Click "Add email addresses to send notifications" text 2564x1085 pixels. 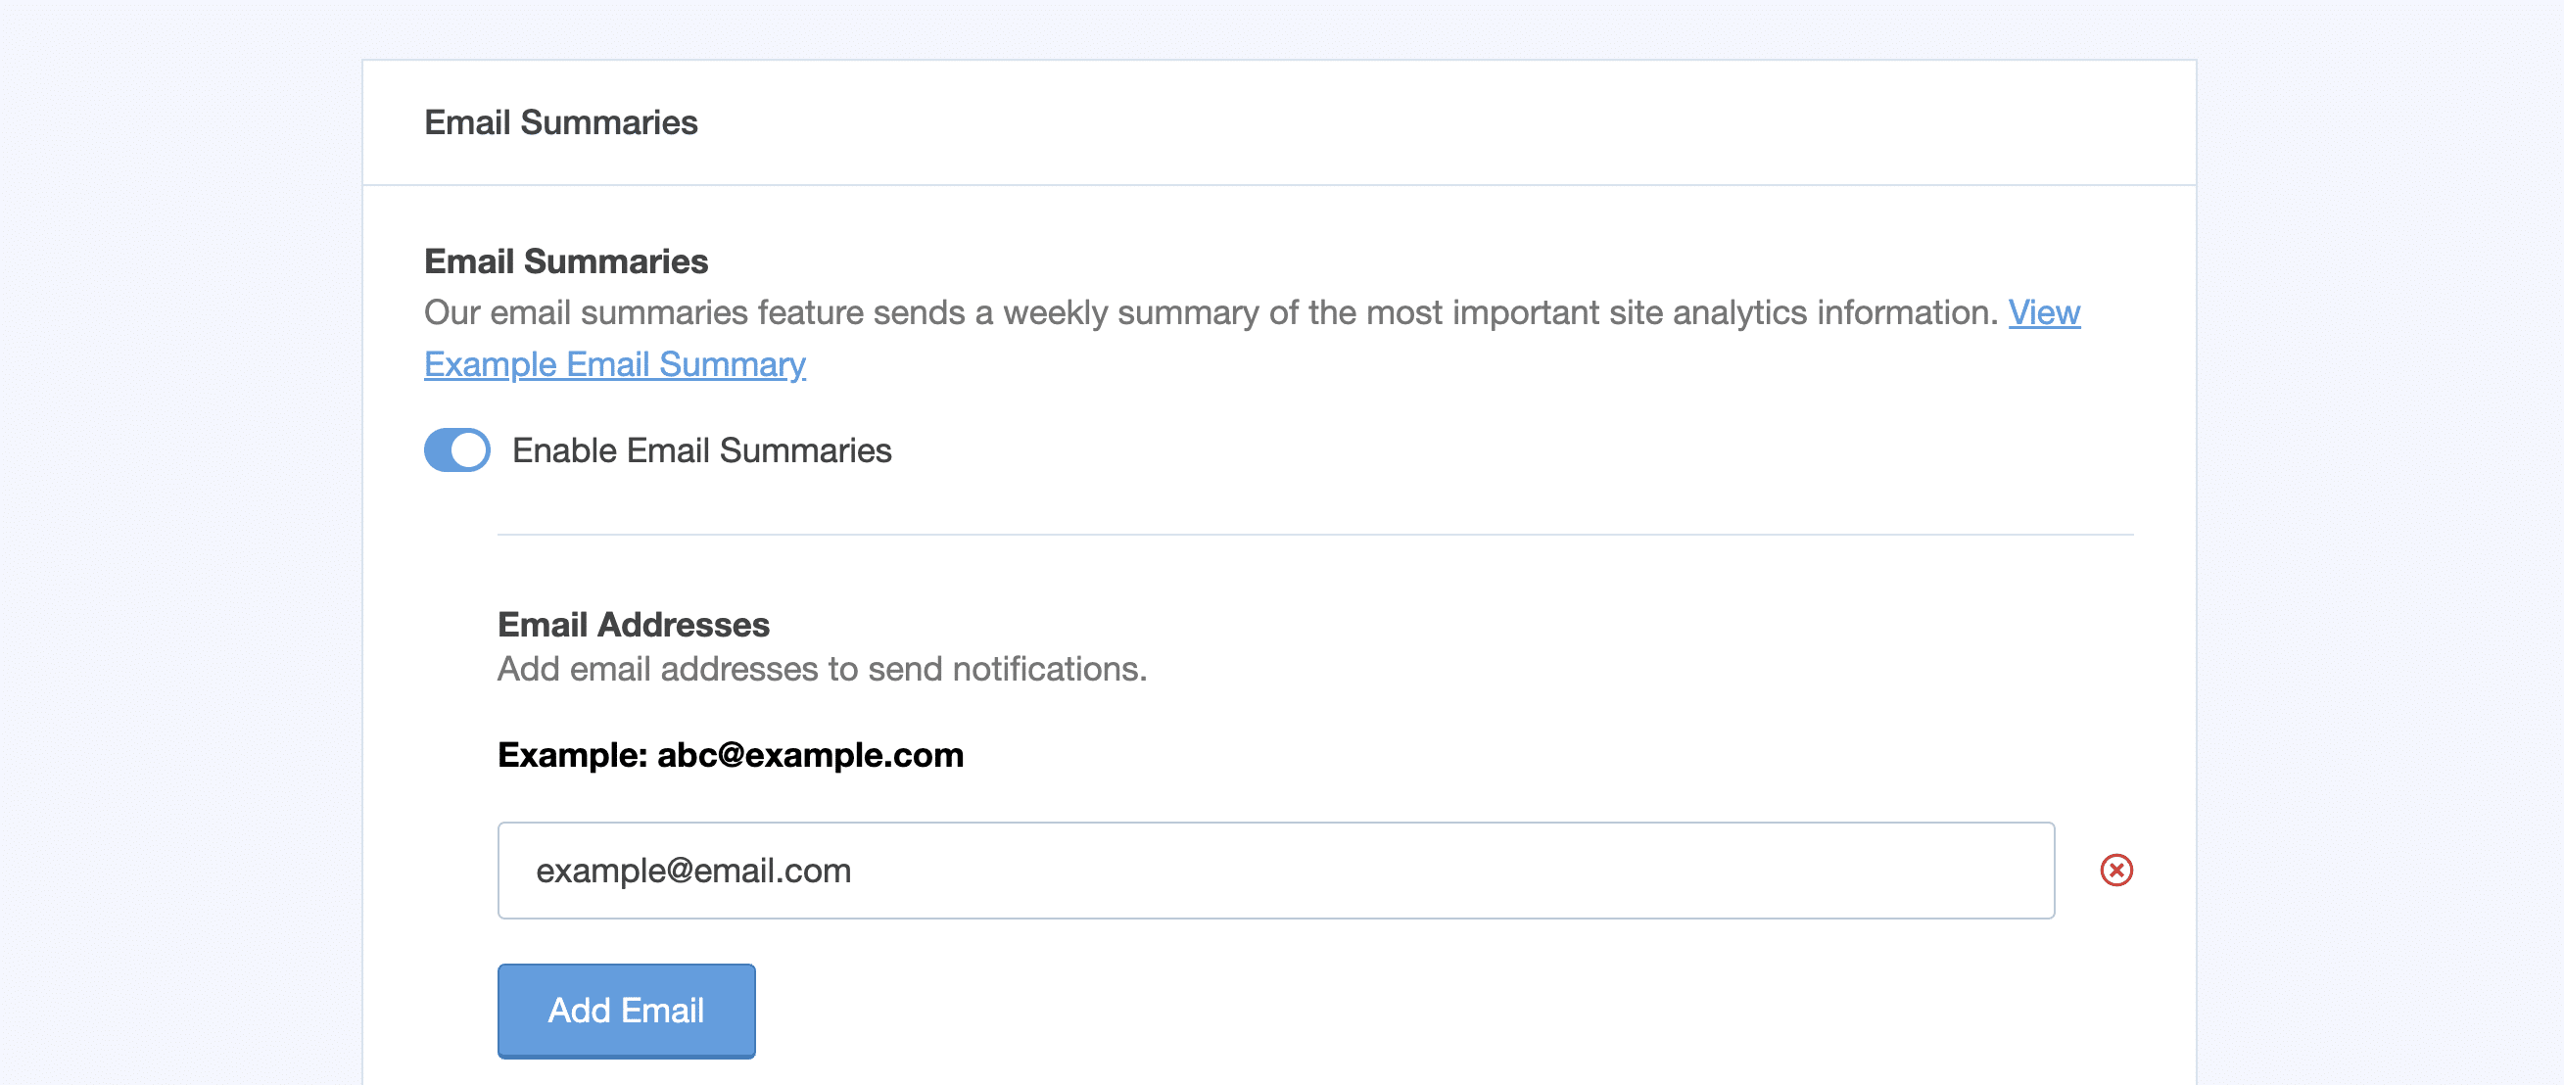point(821,669)
